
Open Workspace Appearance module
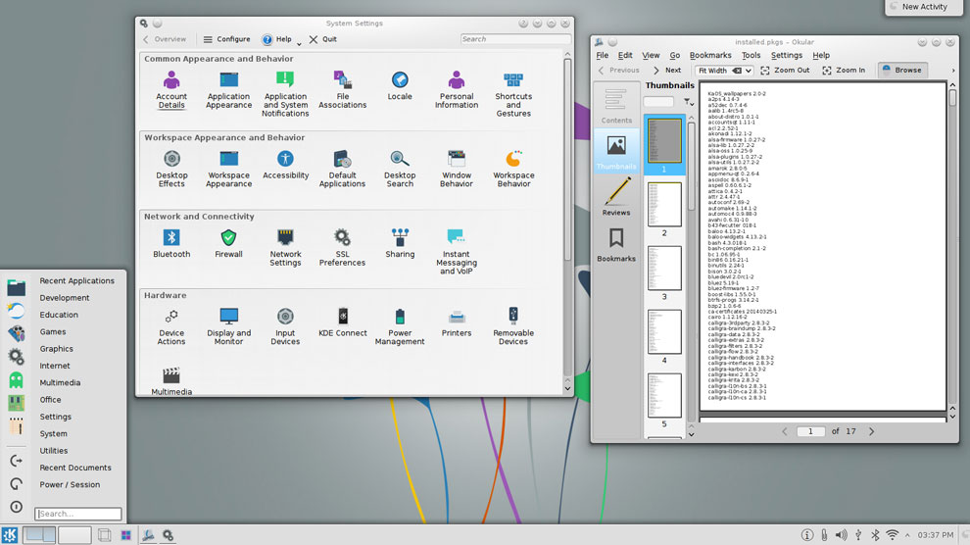(x=228, y=169)
